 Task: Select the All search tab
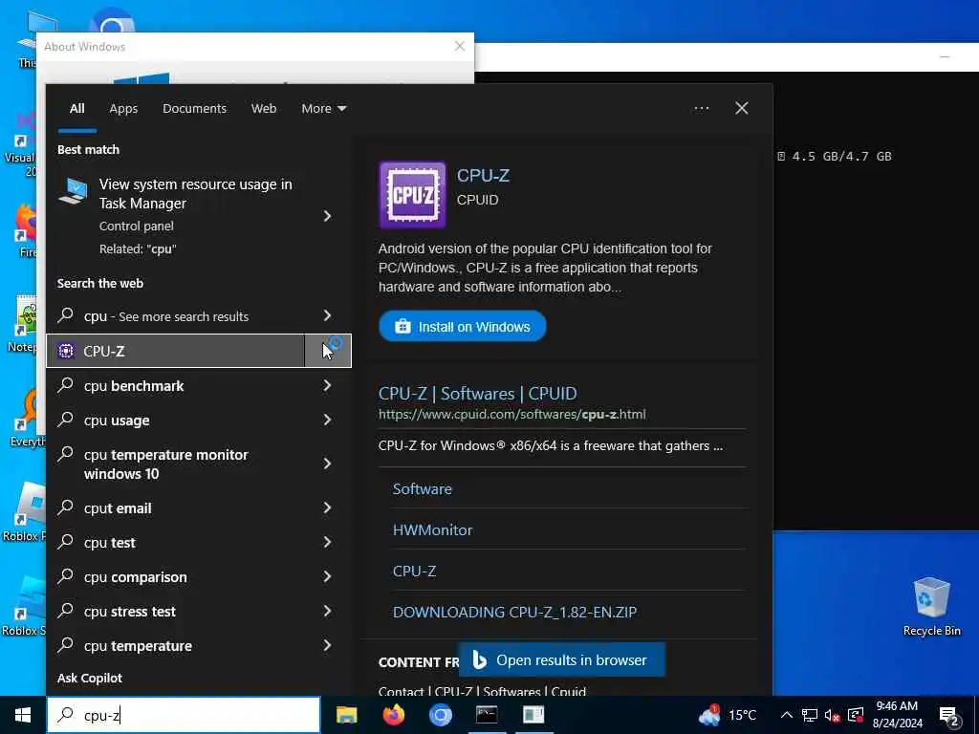tap(76, 109)
